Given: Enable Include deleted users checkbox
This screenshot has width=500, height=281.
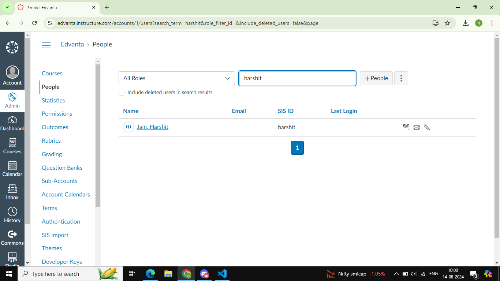Looking at the screenshot, I should 122,93.
